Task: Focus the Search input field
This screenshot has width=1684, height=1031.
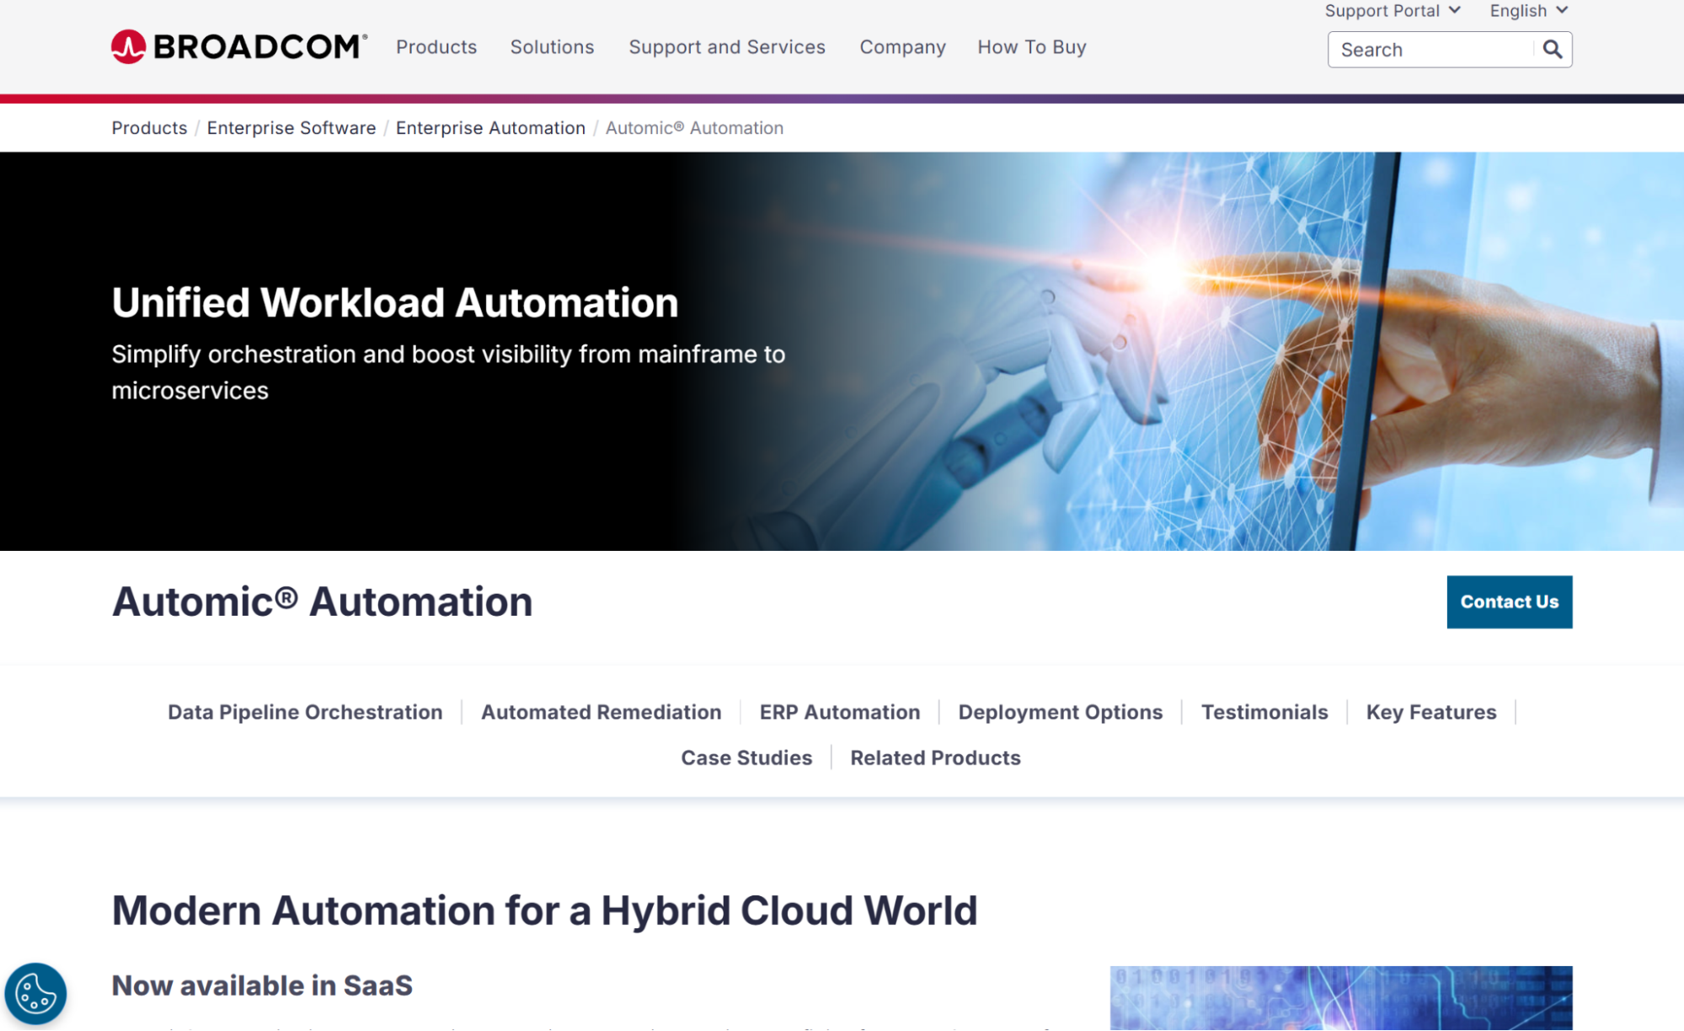Action: tap(1432, 50)
